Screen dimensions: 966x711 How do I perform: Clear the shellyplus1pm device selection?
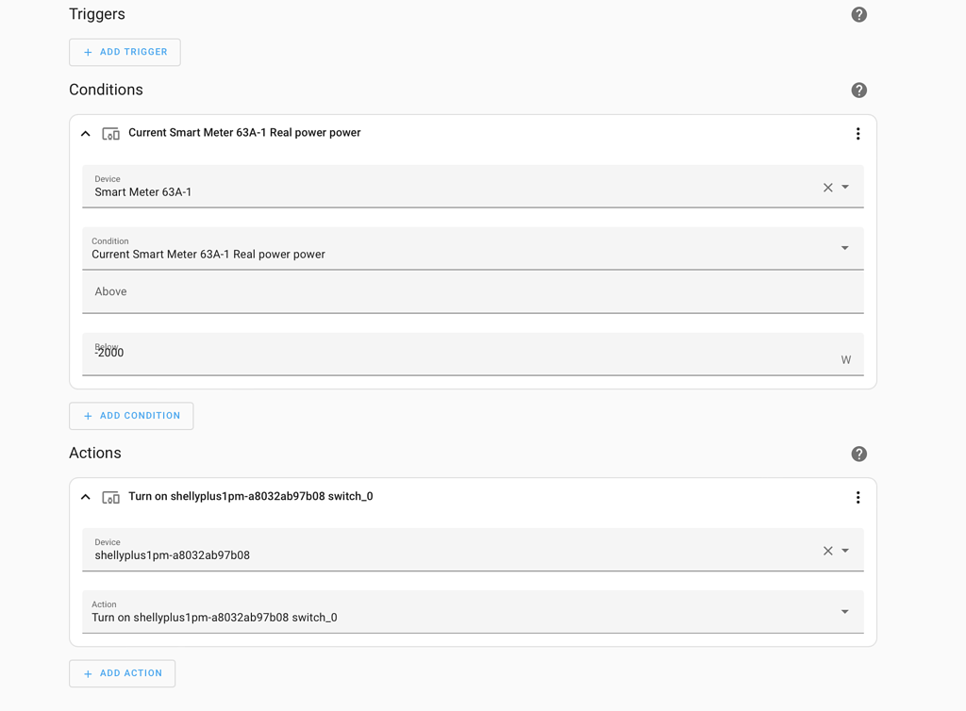point(827,550)
